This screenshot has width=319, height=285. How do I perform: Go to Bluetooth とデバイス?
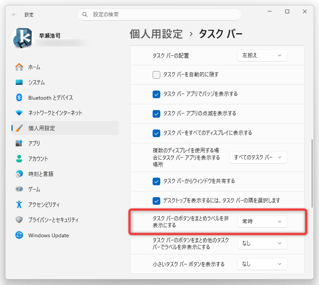click(x=65, y=97)
